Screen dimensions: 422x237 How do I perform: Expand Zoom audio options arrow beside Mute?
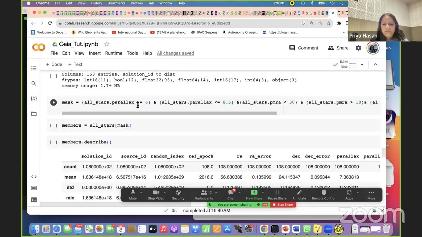point(141,193)
